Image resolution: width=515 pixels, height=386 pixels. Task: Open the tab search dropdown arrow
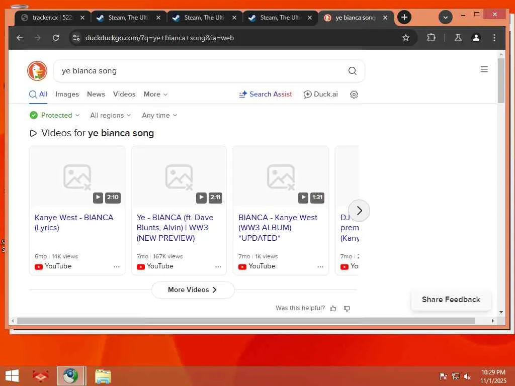click(x=446, y=17)
